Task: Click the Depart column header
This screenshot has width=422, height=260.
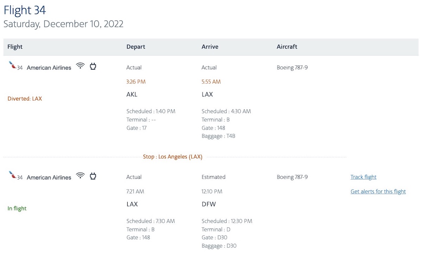Action: (136, 46)
